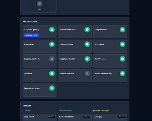Click the Sensors section heading

27,106
